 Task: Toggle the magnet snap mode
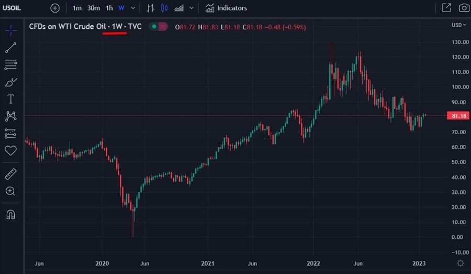click(x=10, y=214)
